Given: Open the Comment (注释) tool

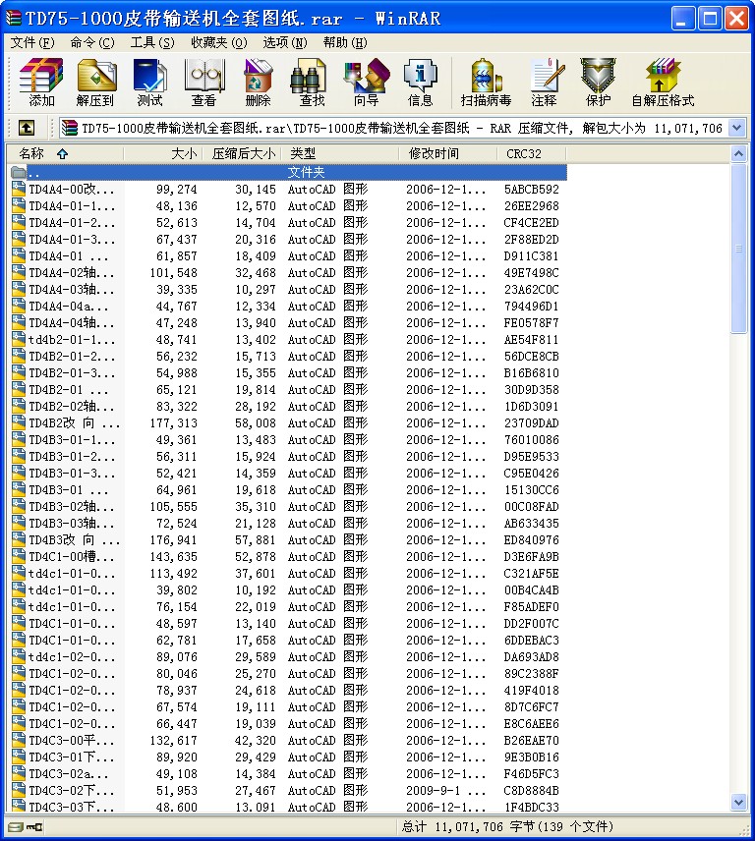Looking at the screenshot, I should click(x=544, y=82).
